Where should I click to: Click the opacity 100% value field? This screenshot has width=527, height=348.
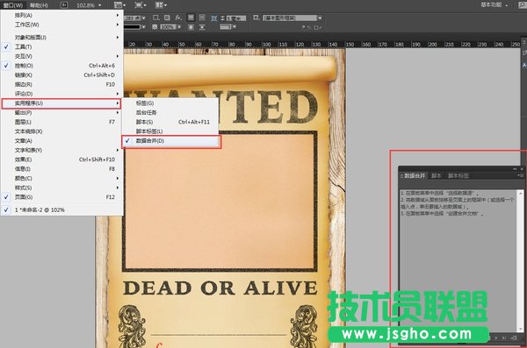pyautogui.click(x=168, y=27)
